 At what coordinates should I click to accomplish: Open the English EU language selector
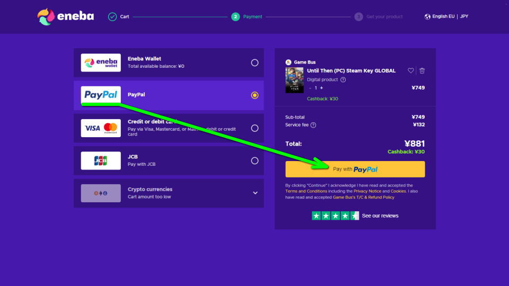pyautogui.click(x=443, y=16)
